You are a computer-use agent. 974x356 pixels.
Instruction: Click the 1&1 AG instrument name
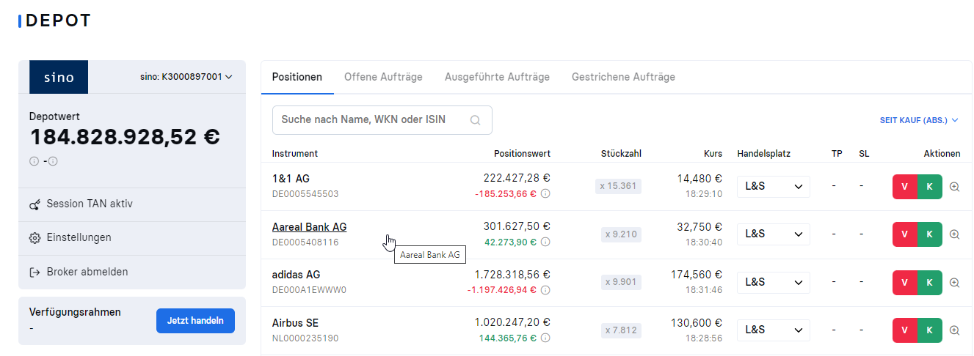pos(291,179)
